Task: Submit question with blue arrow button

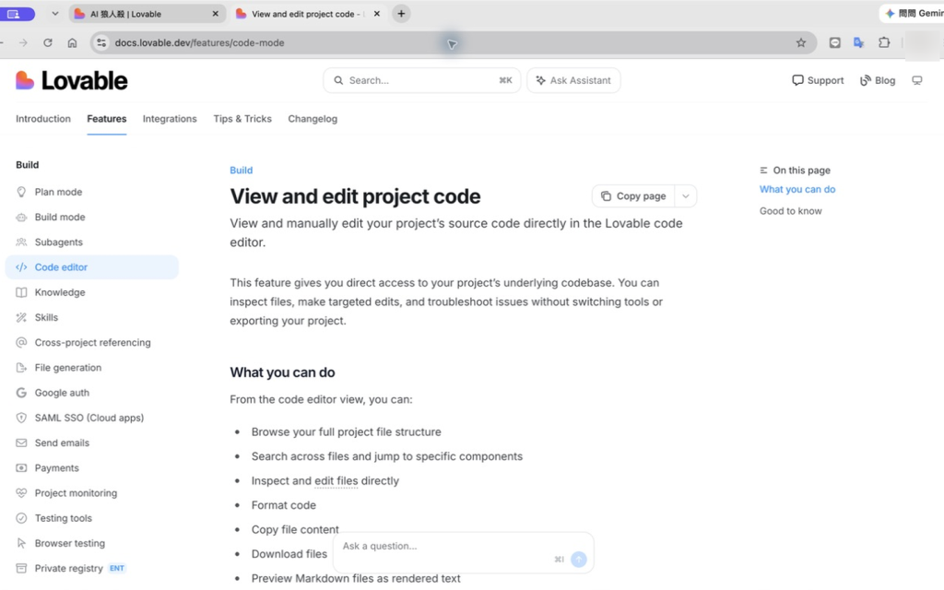Action: (x=579, y=560)
